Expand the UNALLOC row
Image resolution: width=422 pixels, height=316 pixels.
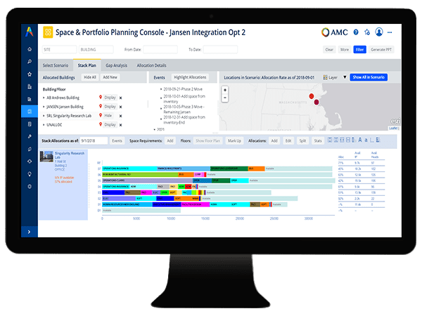click(x=44, y=125)
